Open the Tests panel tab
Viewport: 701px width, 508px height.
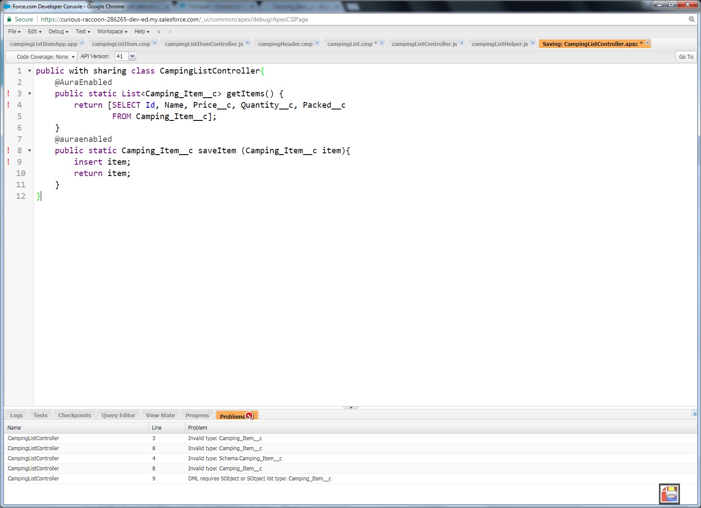tap(40, 415)
